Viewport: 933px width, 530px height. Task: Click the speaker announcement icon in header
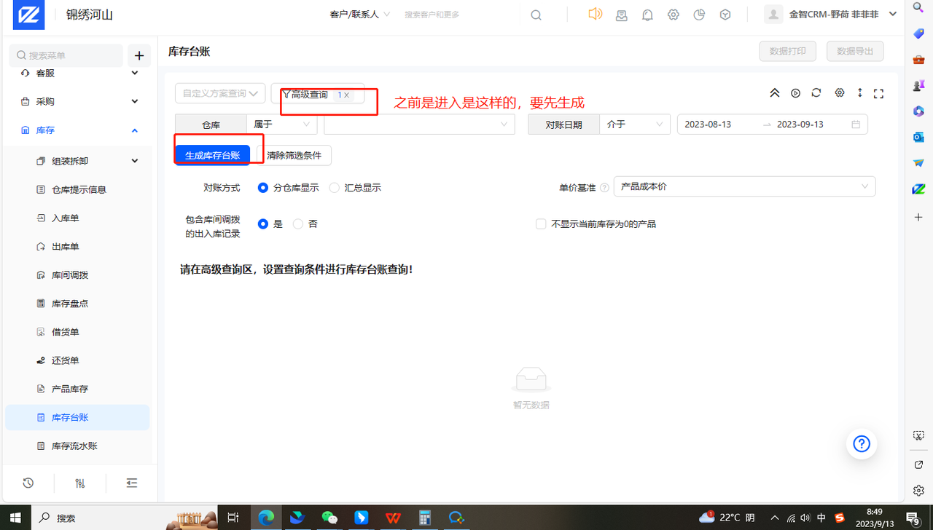coord(596,14)
